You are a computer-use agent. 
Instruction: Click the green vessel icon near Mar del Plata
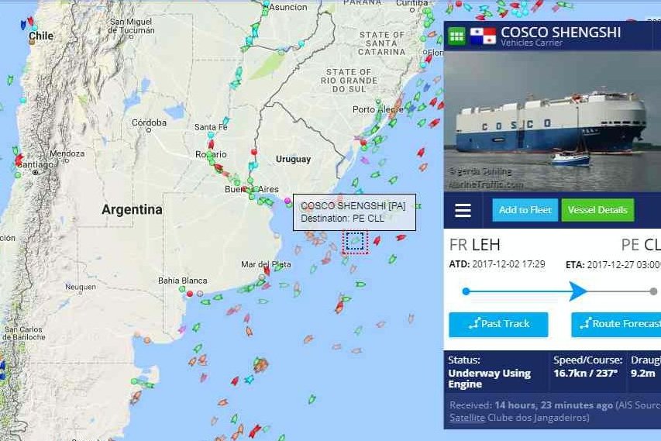pos(279,267)
